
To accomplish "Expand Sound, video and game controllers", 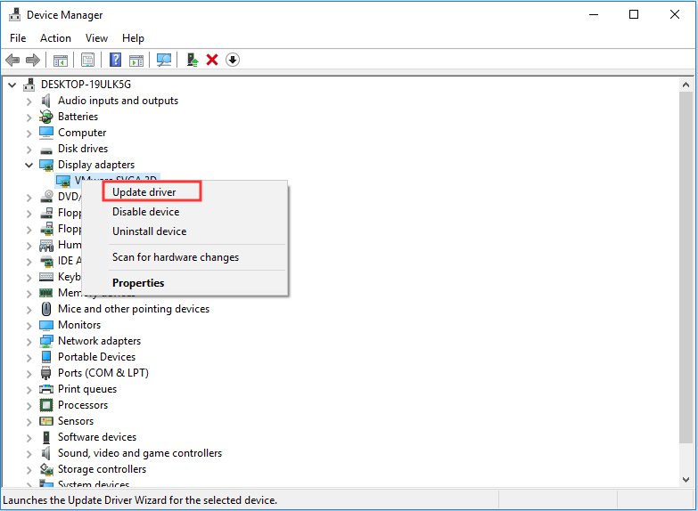I will [29, 454].
